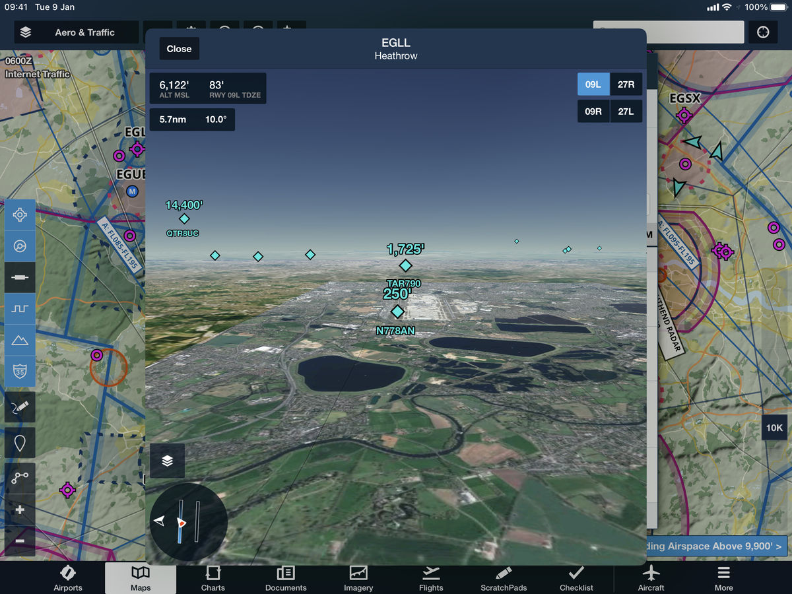Select the profile view square-wave icon
The width and height of the screenshot is (792, 594).
[x=20, y=309]
